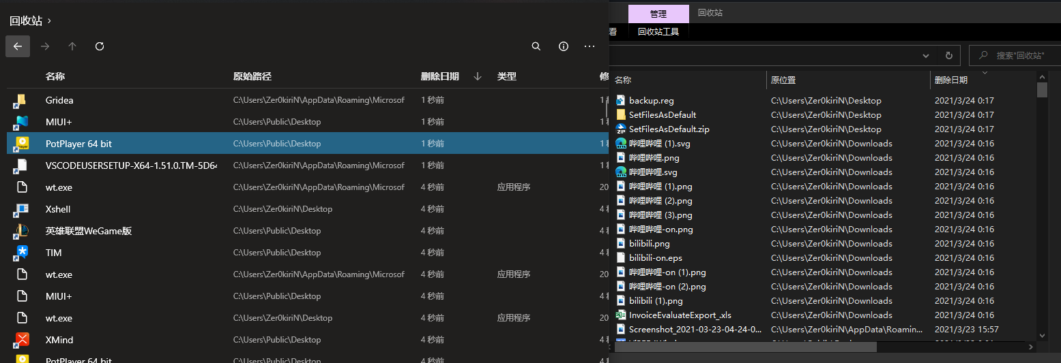Viewport: 1061px width, 363px height.
Task: Open search in the left window toolbar
Action: (536, 46)
